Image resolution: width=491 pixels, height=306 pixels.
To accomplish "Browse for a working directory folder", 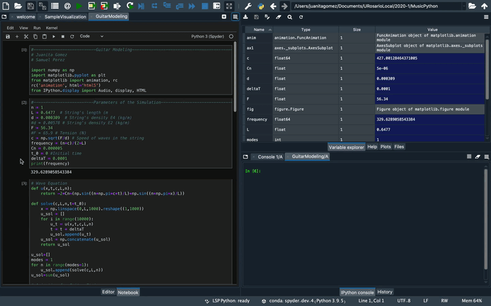I will coord(471,6).
